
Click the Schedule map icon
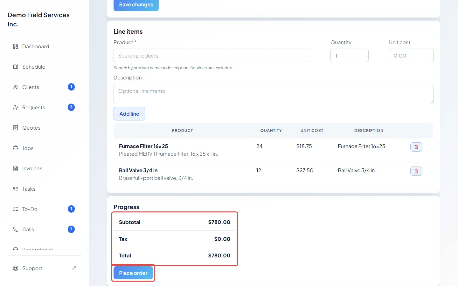coord(16,67)
